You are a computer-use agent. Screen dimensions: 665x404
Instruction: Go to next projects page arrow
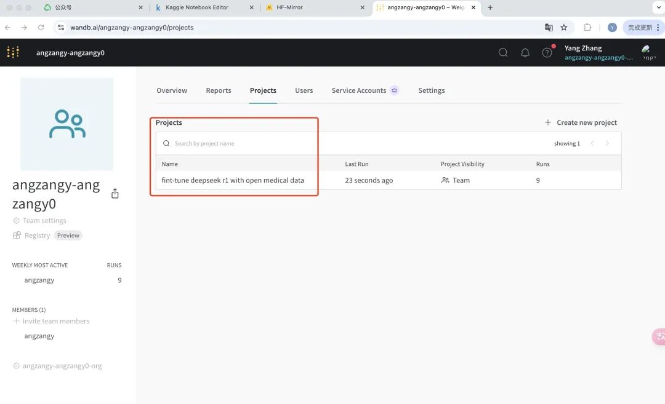607,143
